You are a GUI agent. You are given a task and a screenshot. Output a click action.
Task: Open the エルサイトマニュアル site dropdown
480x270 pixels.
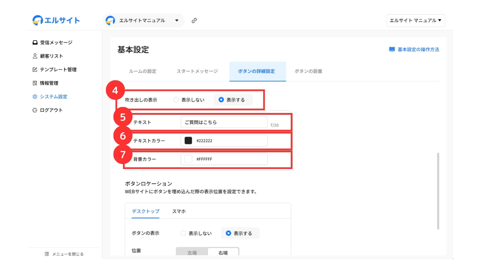pos(176,20)
